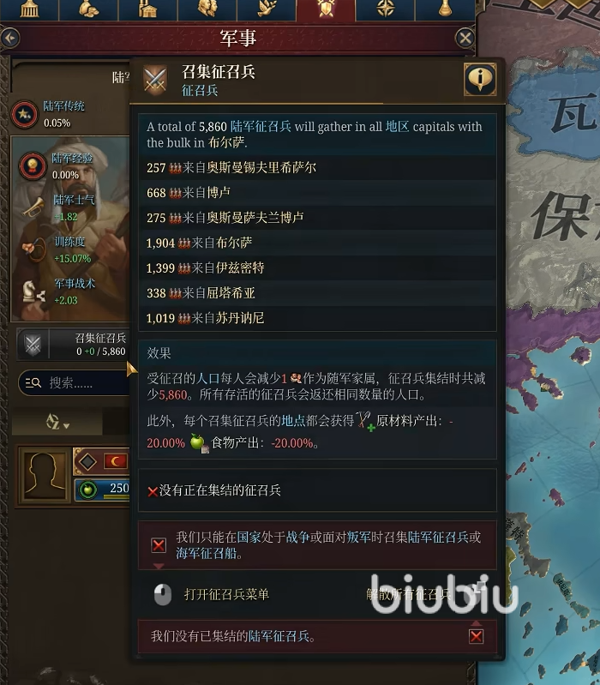Open the compass-star tab icon
This screenshot has width=600, height=685.
tap(385, 9)
